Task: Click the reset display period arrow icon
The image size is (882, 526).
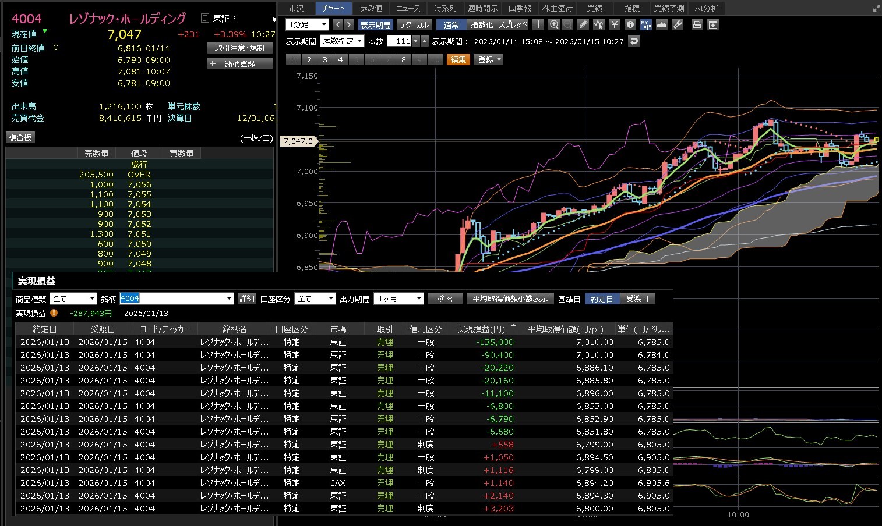Action: [x=634, y=41]
